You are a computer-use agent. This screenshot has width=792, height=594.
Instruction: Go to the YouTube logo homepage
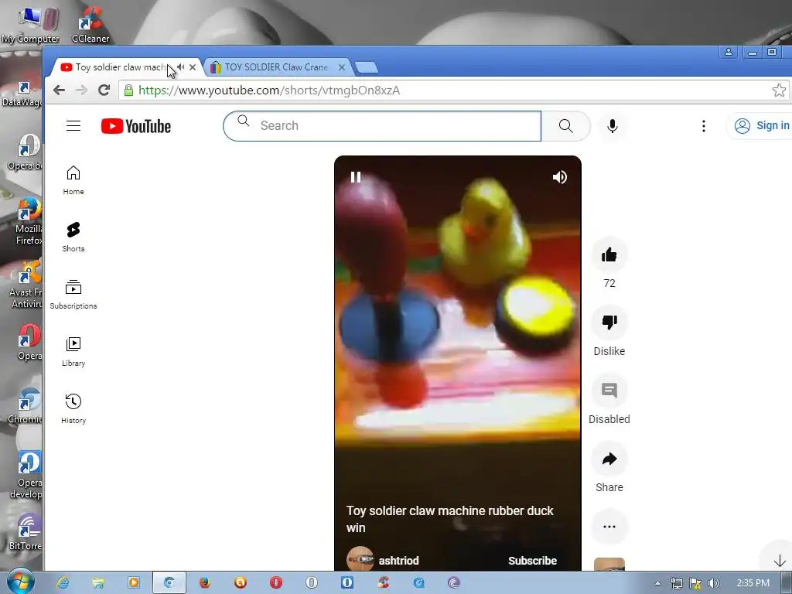coord(136,126)
